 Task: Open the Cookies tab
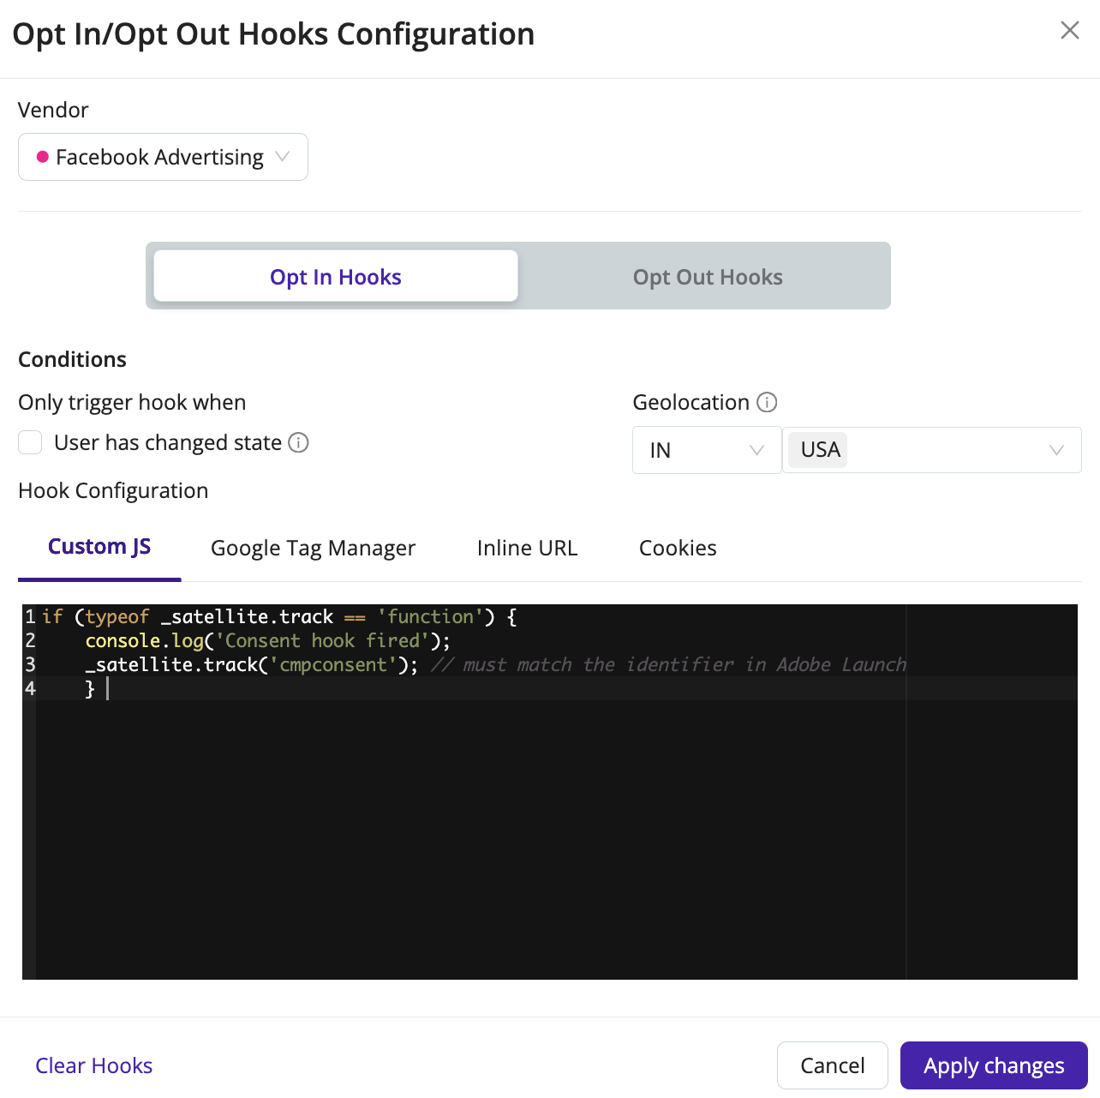(x=678, y=548)
